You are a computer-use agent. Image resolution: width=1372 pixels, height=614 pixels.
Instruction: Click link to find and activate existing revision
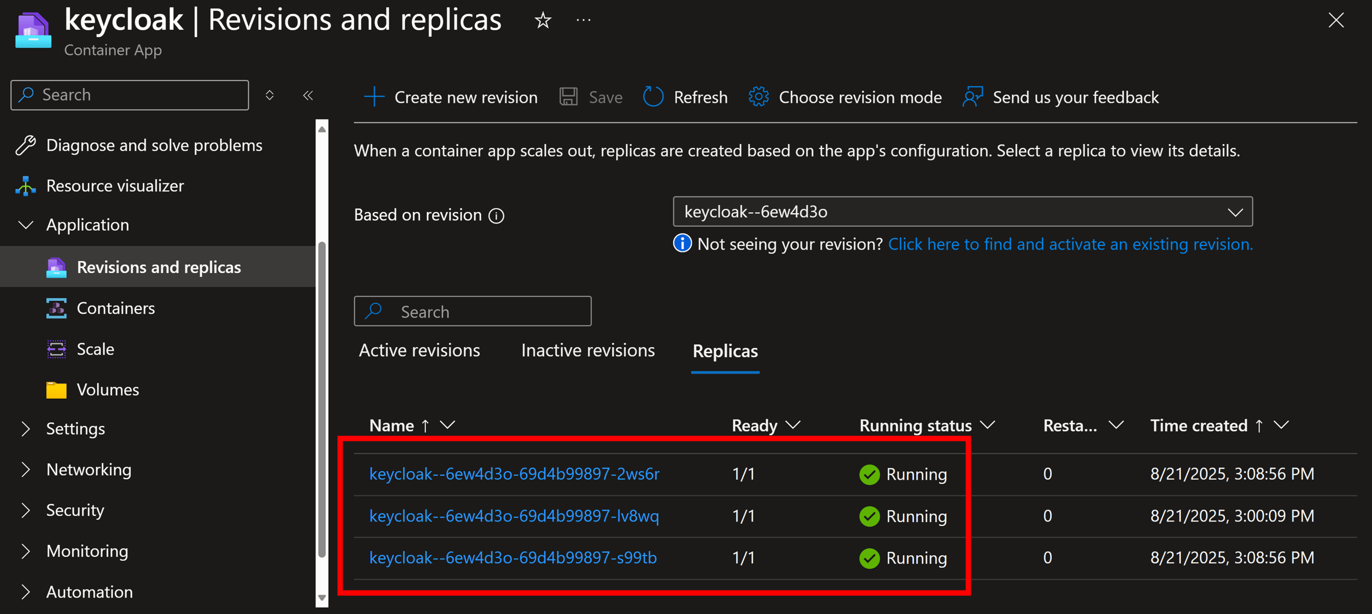(1070, 244)
